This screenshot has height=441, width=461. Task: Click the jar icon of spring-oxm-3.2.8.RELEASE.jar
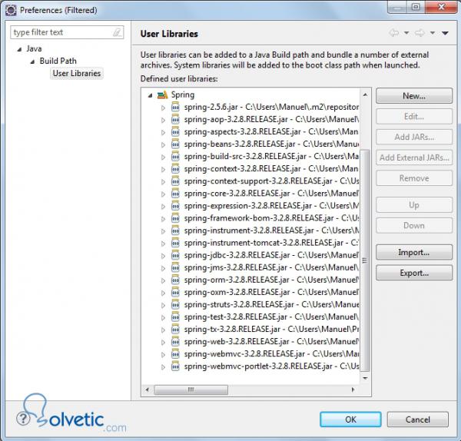tap(175, 292)
